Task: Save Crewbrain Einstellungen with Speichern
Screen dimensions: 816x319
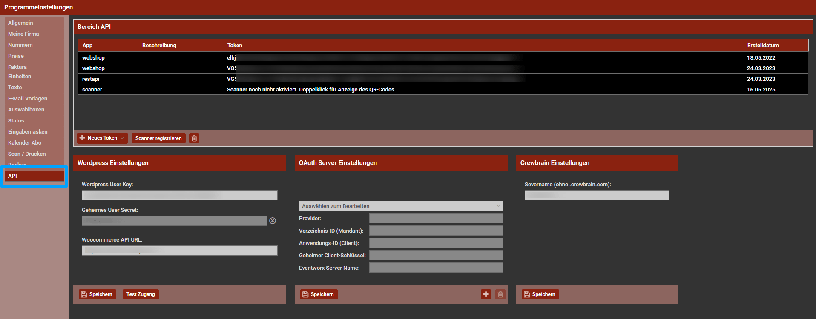Action: tap(540, 294)
